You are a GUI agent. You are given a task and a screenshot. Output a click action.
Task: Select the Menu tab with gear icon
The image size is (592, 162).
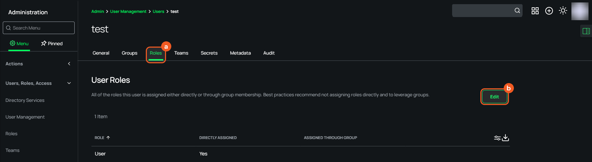(x=19, y=43)
